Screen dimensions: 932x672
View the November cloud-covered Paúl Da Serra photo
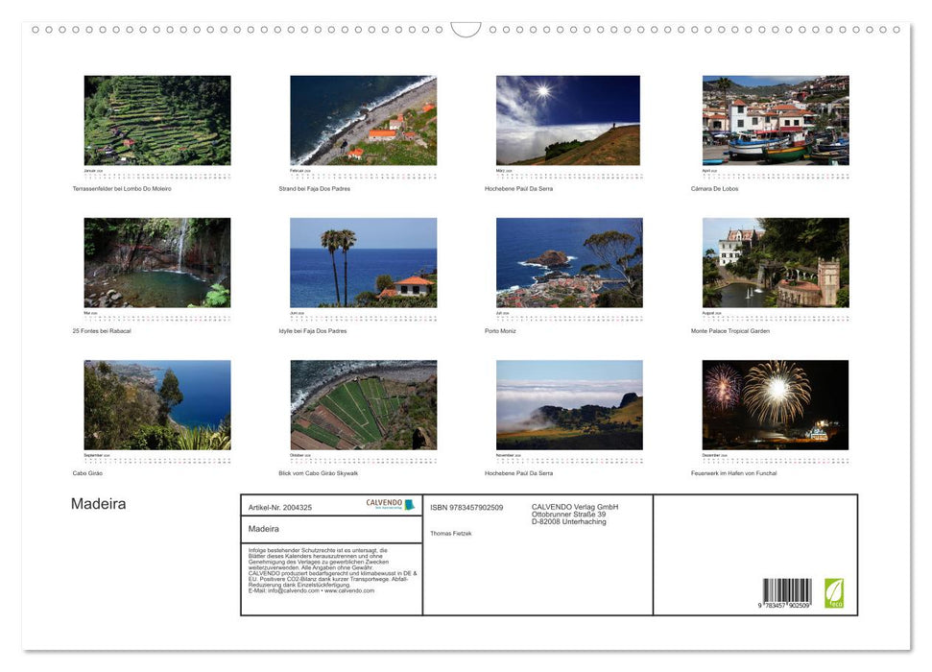click(x=569, y=404)
